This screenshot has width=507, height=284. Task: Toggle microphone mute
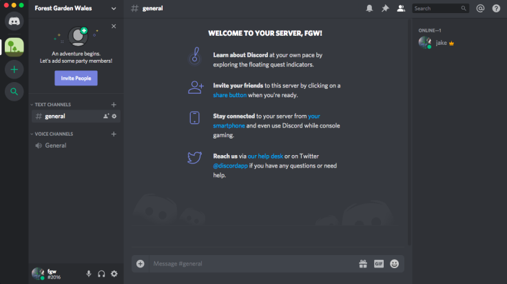[89, 274]
